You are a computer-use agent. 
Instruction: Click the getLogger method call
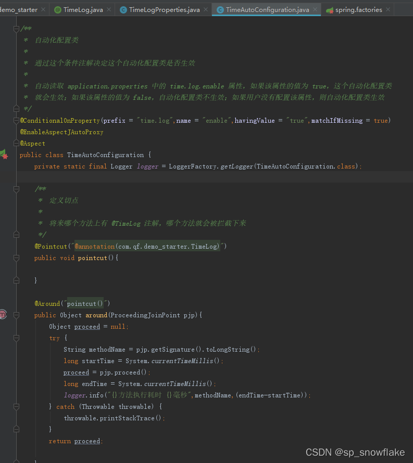coord(237,166)
